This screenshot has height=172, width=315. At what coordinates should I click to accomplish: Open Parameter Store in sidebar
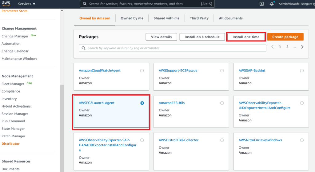pyautogui.click(x=14, y=11)
